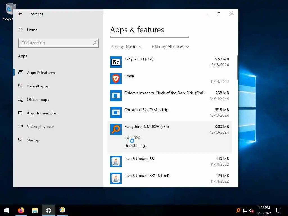Click the Video playback camera icon
The image size is (288, 216).
click(x=20, y=126)
